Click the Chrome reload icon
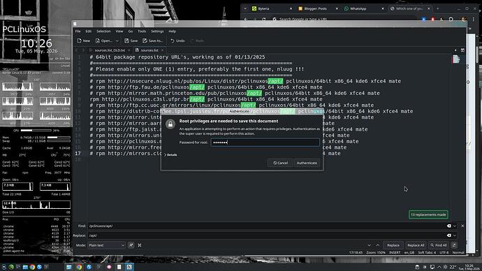 tap(264, 19)
